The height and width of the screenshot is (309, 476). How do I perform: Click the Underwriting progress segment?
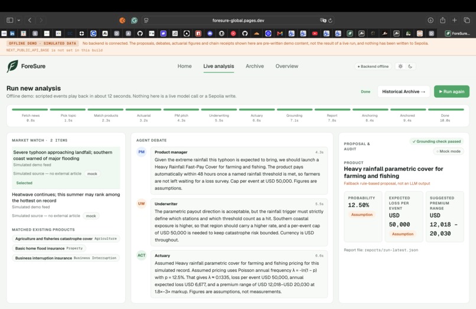click(x=219, y=110)
